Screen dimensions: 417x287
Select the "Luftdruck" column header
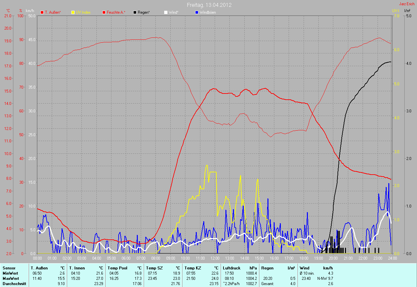click(x=232, y=268)
